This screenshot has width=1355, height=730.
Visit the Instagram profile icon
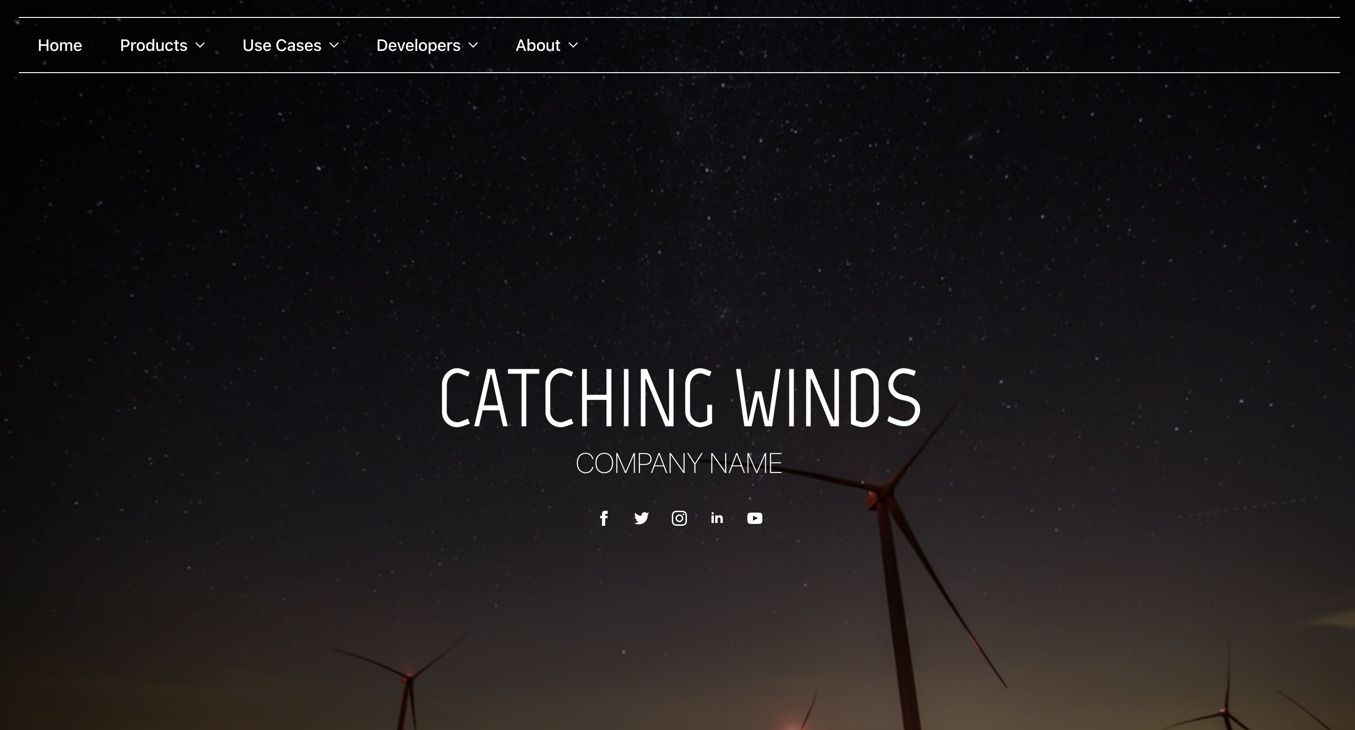[679, 519]
